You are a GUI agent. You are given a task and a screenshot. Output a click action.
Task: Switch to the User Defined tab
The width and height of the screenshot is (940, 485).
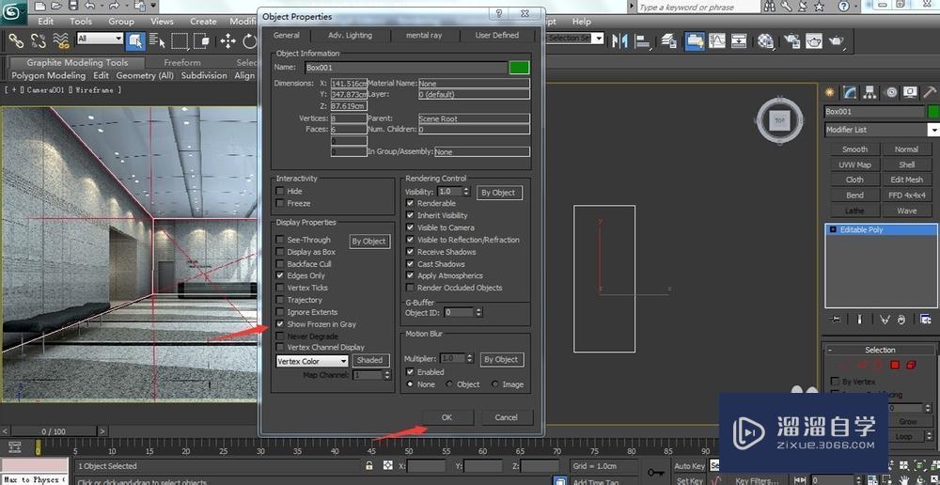[x=497, y=35]
